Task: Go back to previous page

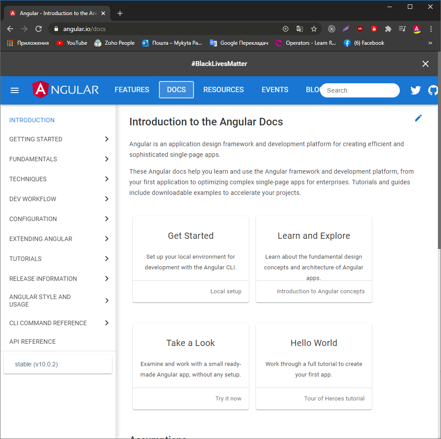Action: click(10, 29)
